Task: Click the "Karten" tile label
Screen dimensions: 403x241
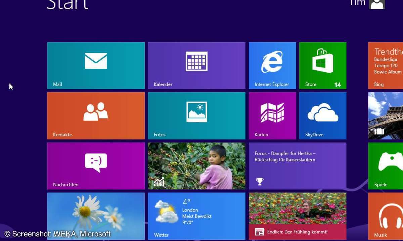Action: pos(261,135)
